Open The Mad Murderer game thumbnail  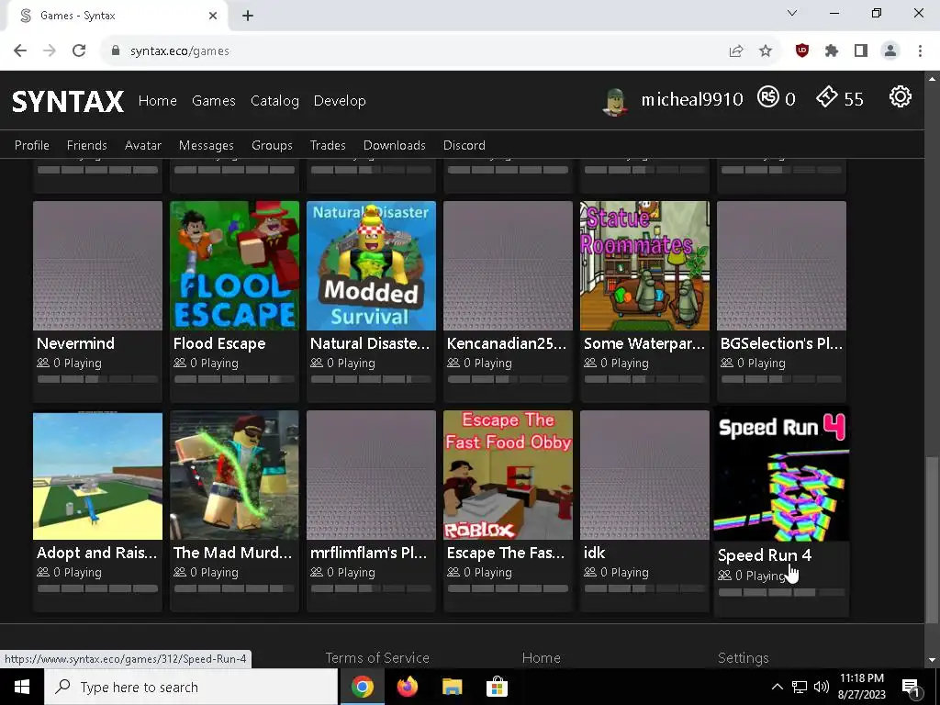coord(234,475)
